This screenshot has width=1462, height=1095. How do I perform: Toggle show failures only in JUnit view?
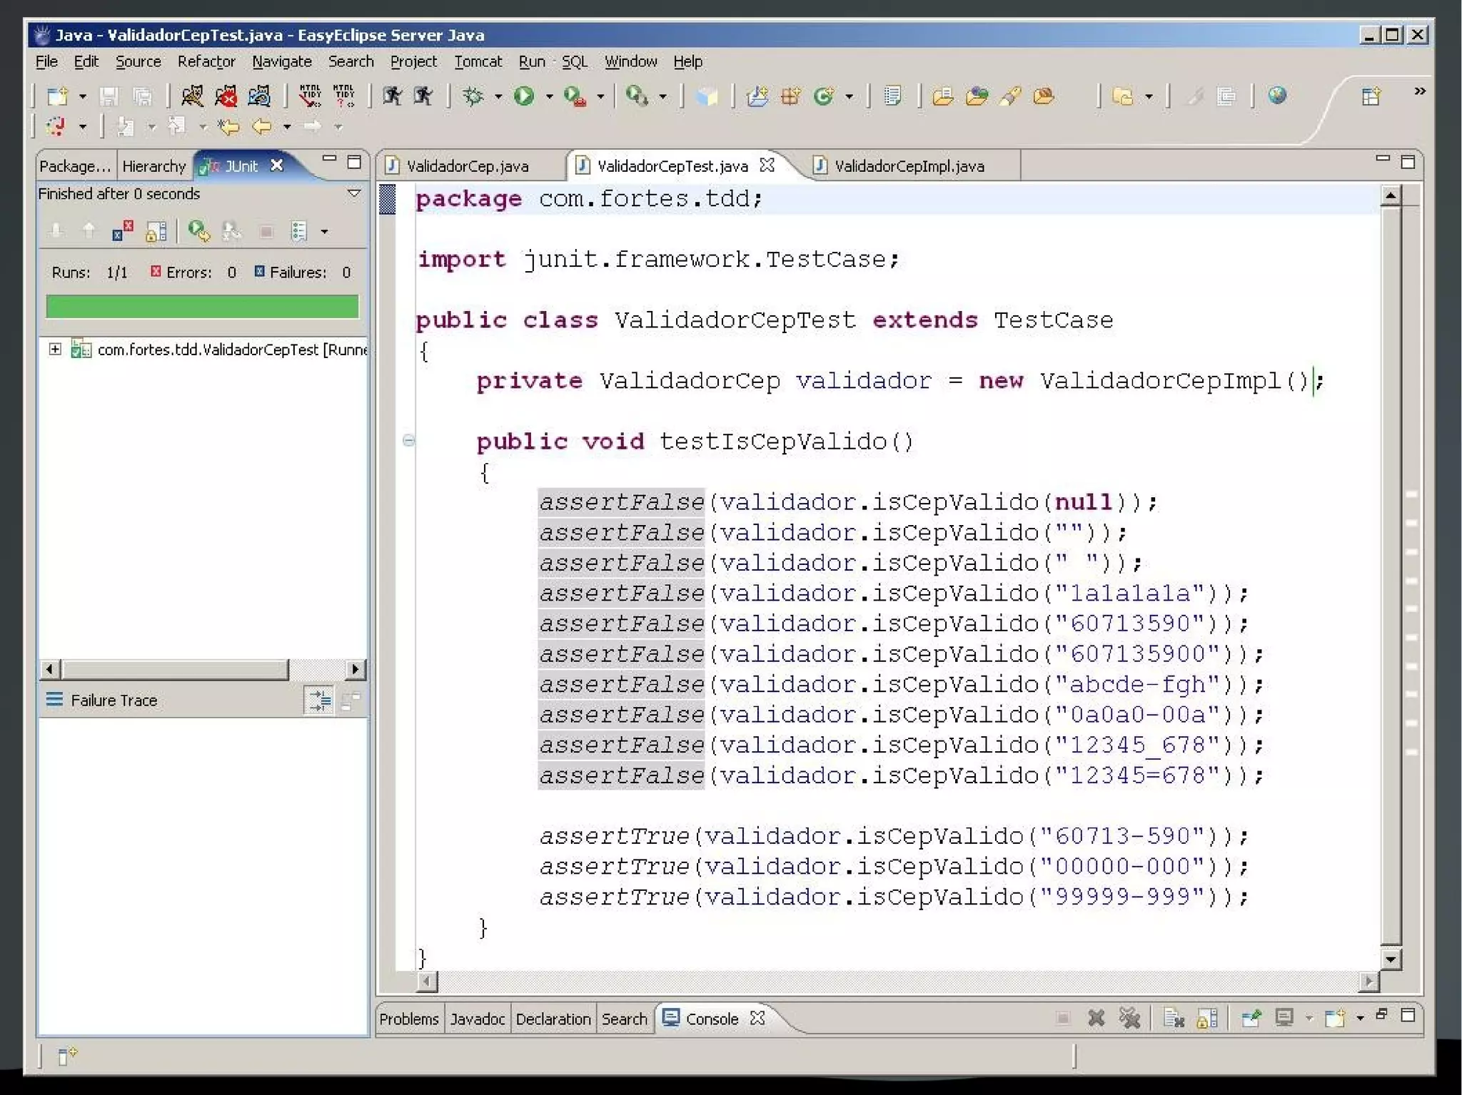coord(122,231)
